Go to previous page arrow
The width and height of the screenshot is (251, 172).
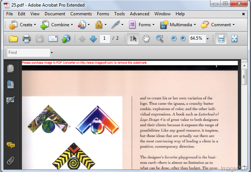point(82,39)
